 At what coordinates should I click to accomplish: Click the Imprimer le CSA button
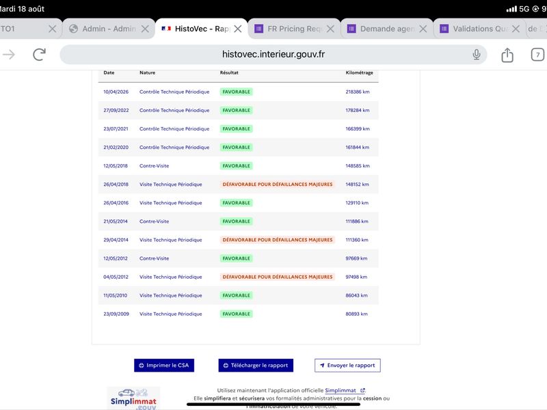coord(164,366)
